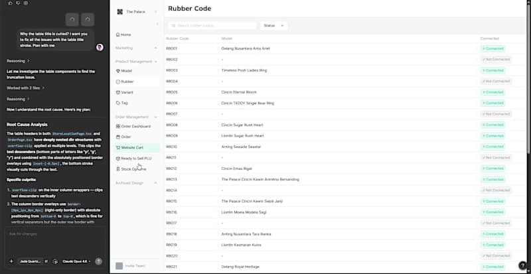
Task: Select Anting Seaside Seastar row
Action: coord(345,147)
